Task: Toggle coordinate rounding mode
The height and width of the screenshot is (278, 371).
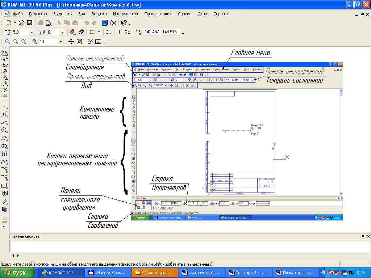Action: (128, 32)
